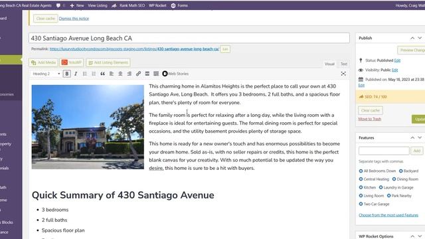Remove the Dining Room tag
Screen dimensions: 425x239
[394, 179]
